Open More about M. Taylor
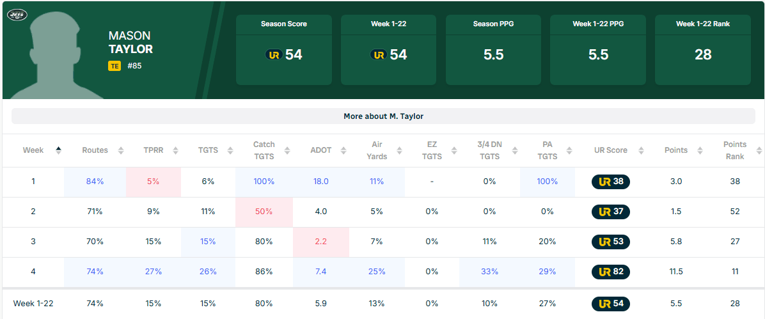Viewport: 765px width, 319px height. (383, 116)
